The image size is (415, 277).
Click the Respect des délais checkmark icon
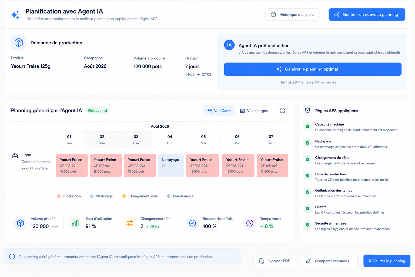click(x=193, y=223)
